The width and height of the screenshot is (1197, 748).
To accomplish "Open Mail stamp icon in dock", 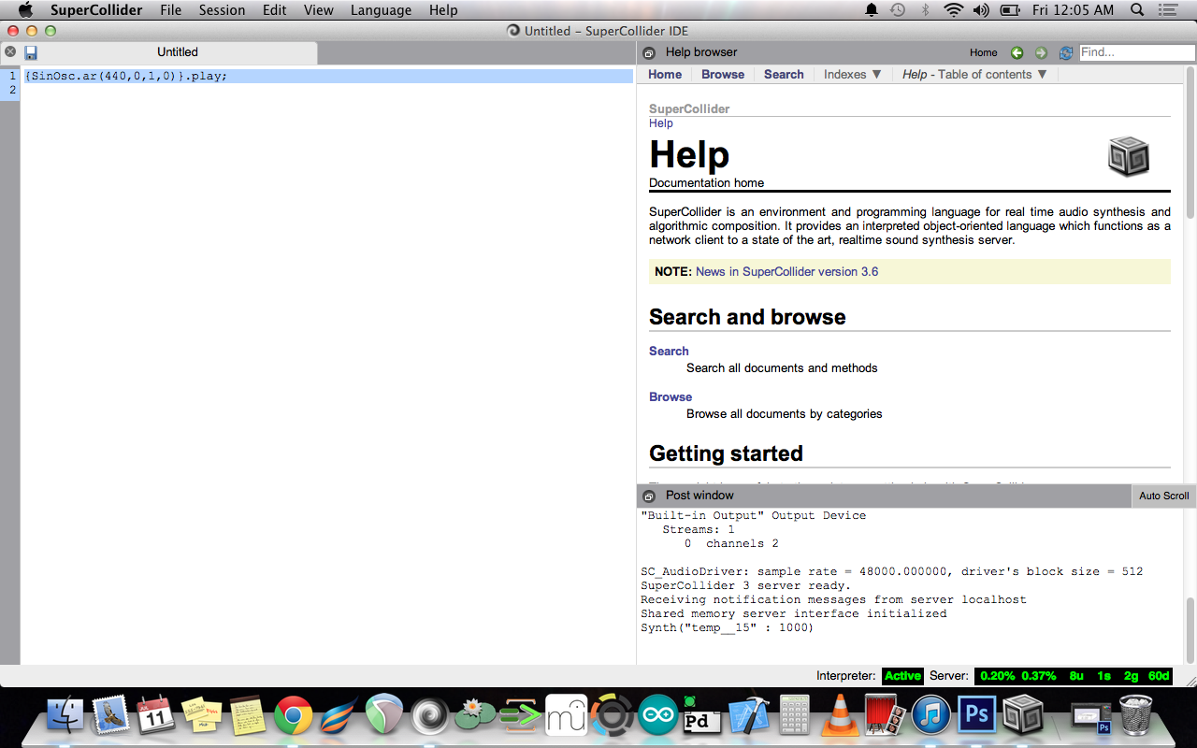I will coord(110,715).
